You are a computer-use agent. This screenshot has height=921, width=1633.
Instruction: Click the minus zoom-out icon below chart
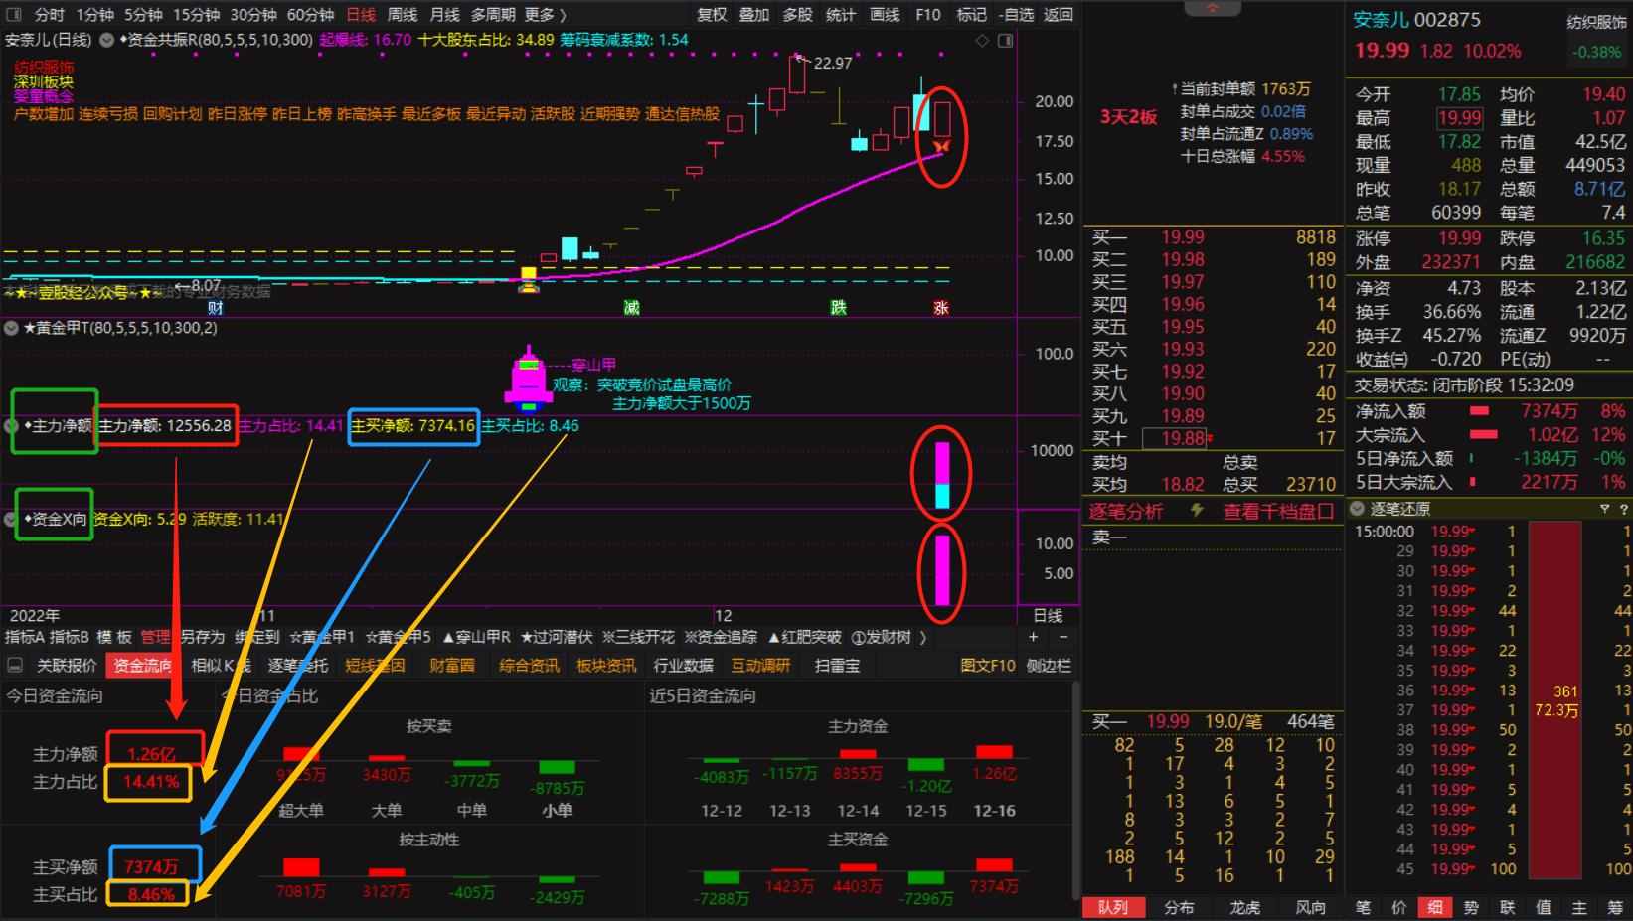pyautogui.click(x=1063, y=637)
